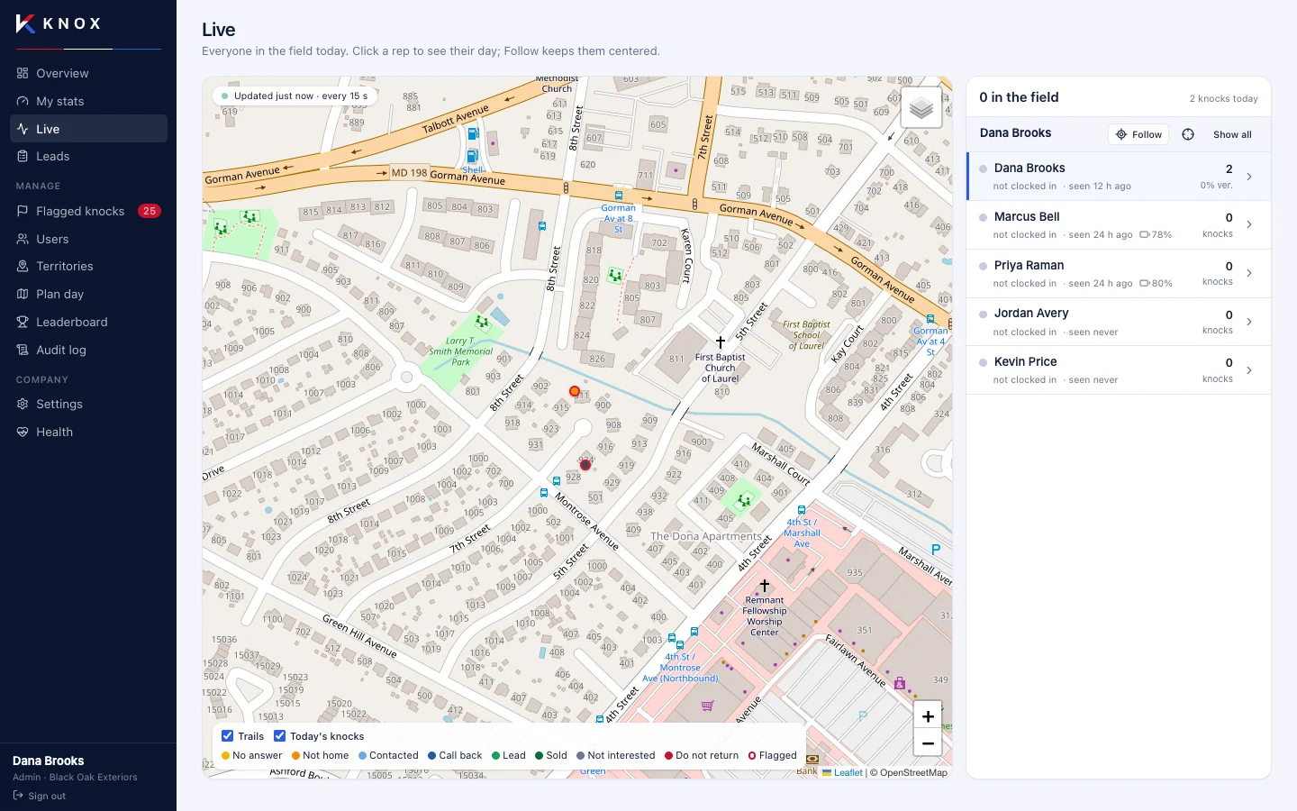Click the Leaderboard trophy icon

pos(23,322)
